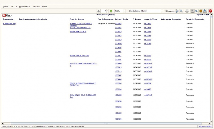This screenshot has height=129, width=214.
Task: Open ALI DIAZ MAQUINARIAS C A link
Action: (x=80, y=28)
